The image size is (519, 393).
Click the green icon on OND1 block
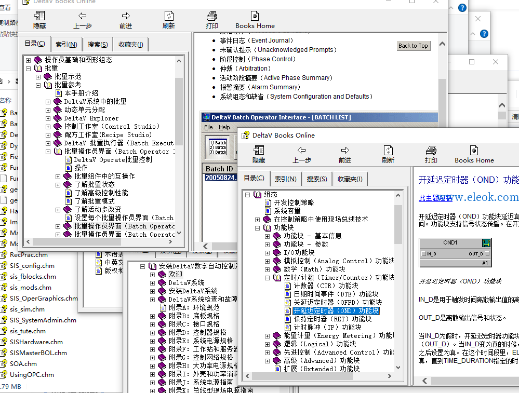(x=486, y=243)
